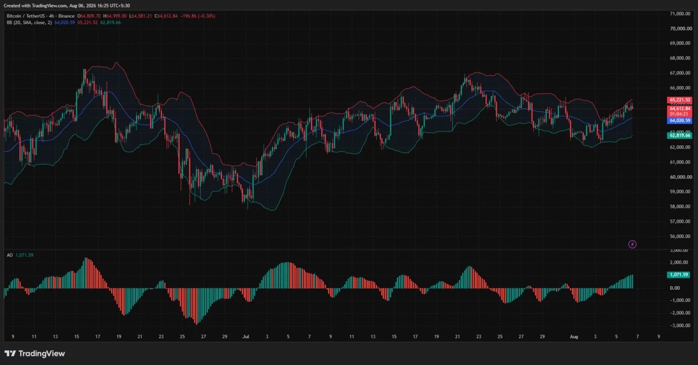Click the AO indicator label in lower pane

(10, 255)
